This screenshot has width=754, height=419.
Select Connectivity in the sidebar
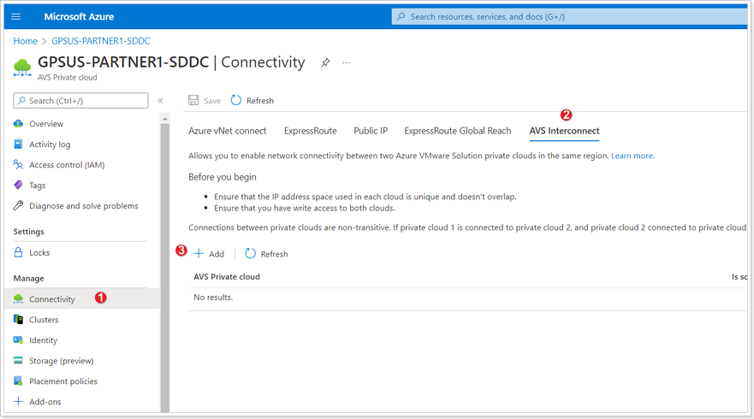point(52,299)
